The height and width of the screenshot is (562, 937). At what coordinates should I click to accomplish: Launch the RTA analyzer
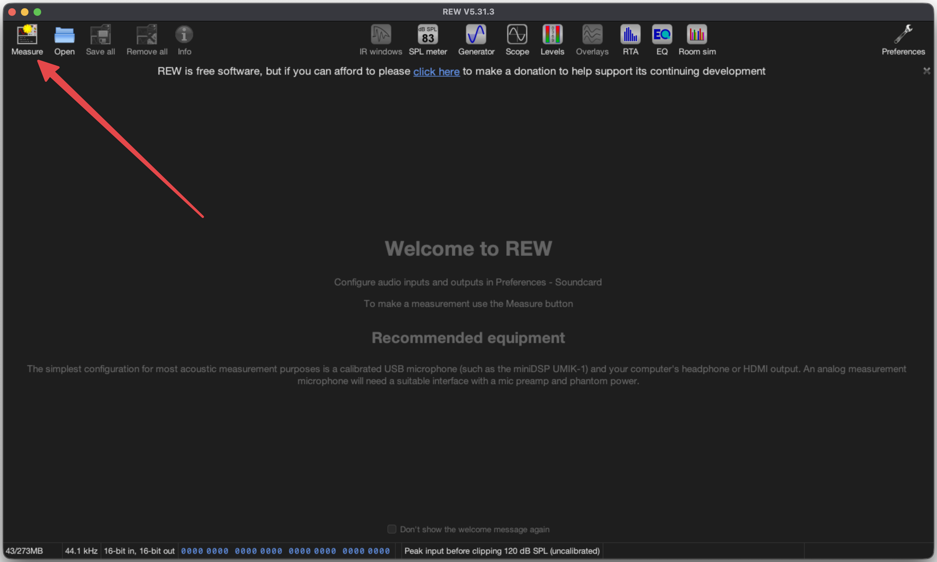[630, 40]
